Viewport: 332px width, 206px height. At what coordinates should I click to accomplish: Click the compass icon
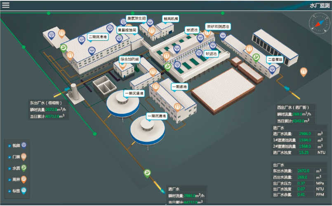[x=319, y=23]
